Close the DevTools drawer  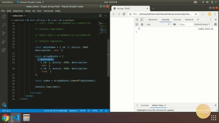(216, 106)
